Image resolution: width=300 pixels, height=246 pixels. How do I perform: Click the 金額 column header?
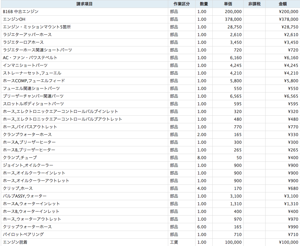point(283,4)
